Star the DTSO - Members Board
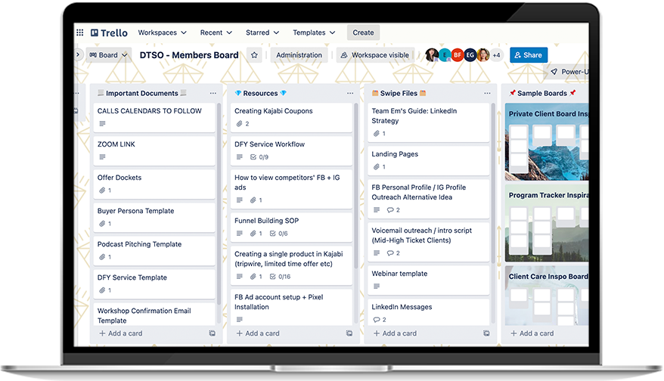The image size is (664, 381). click(254, 55)
